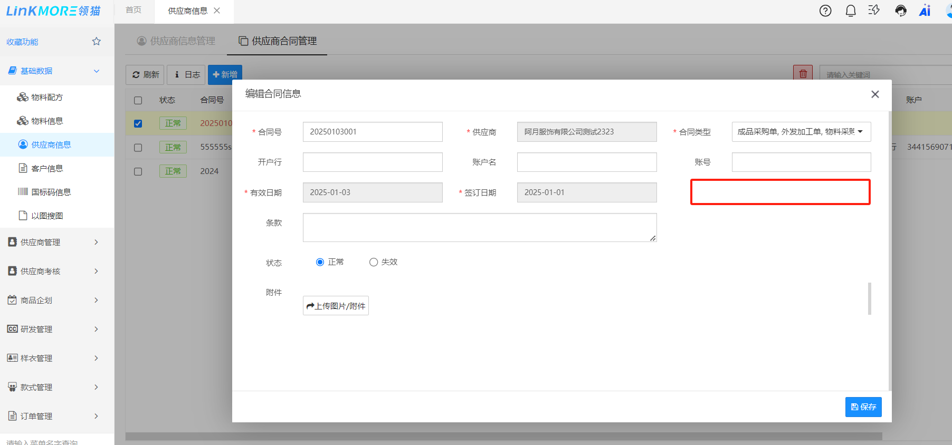Click the 物料信息 cubes icon

tap(23, 121)
